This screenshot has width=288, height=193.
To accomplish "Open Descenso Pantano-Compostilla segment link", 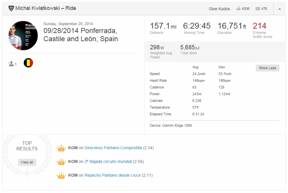I will click(x=113, y=148).
